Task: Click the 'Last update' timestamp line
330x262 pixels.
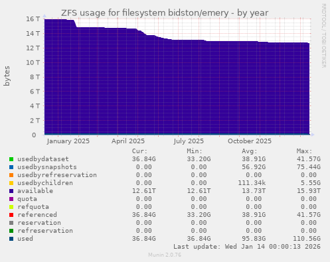Action: coord(247,247)
